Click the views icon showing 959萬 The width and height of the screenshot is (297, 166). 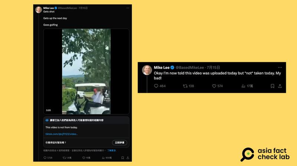[x=102, y=157]
